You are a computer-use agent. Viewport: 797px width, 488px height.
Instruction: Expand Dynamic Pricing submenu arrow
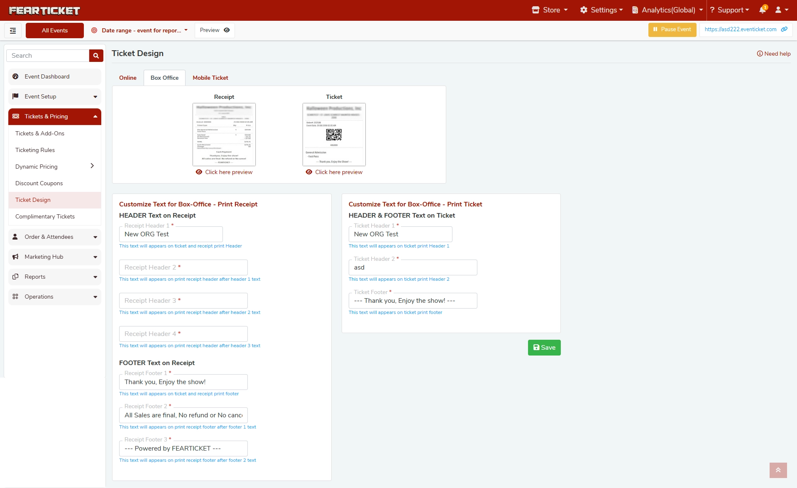[92, 166]
